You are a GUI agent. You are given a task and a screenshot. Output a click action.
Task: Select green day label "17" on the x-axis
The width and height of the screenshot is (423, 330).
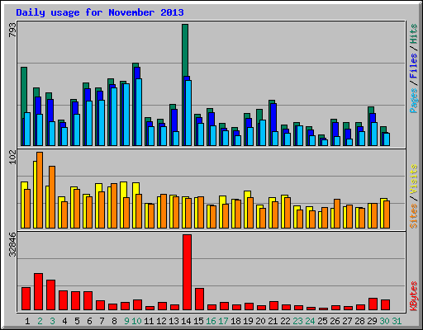pyautogui.click(x=223, y=321)
